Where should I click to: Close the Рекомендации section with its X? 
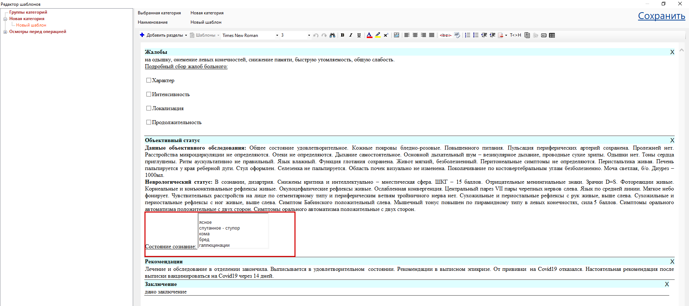[x=672, y=262]
